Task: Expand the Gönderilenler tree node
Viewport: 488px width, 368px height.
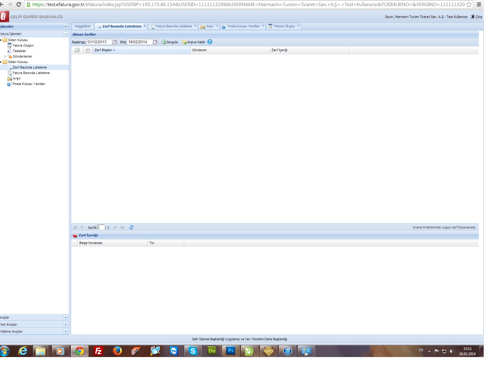Action: [x=5, y=56]
